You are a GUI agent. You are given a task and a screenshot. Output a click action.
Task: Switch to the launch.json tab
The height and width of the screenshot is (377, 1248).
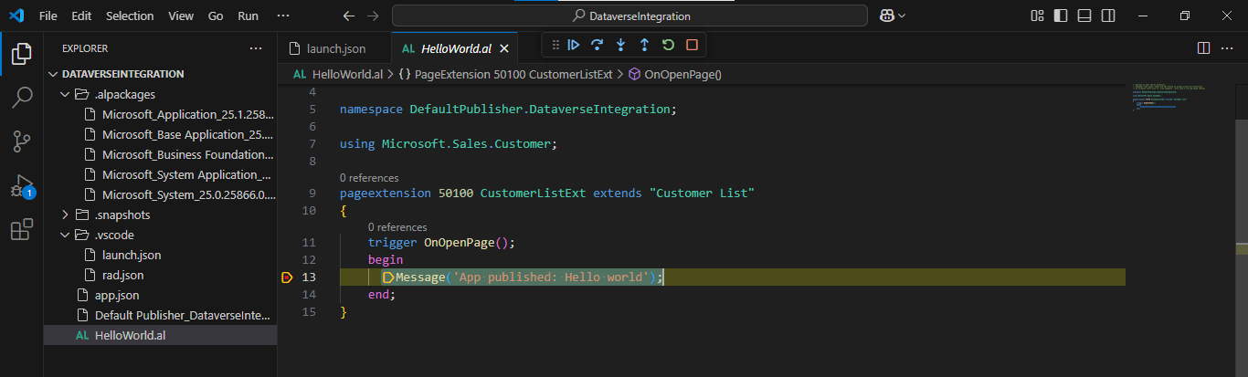click(334, 48)
